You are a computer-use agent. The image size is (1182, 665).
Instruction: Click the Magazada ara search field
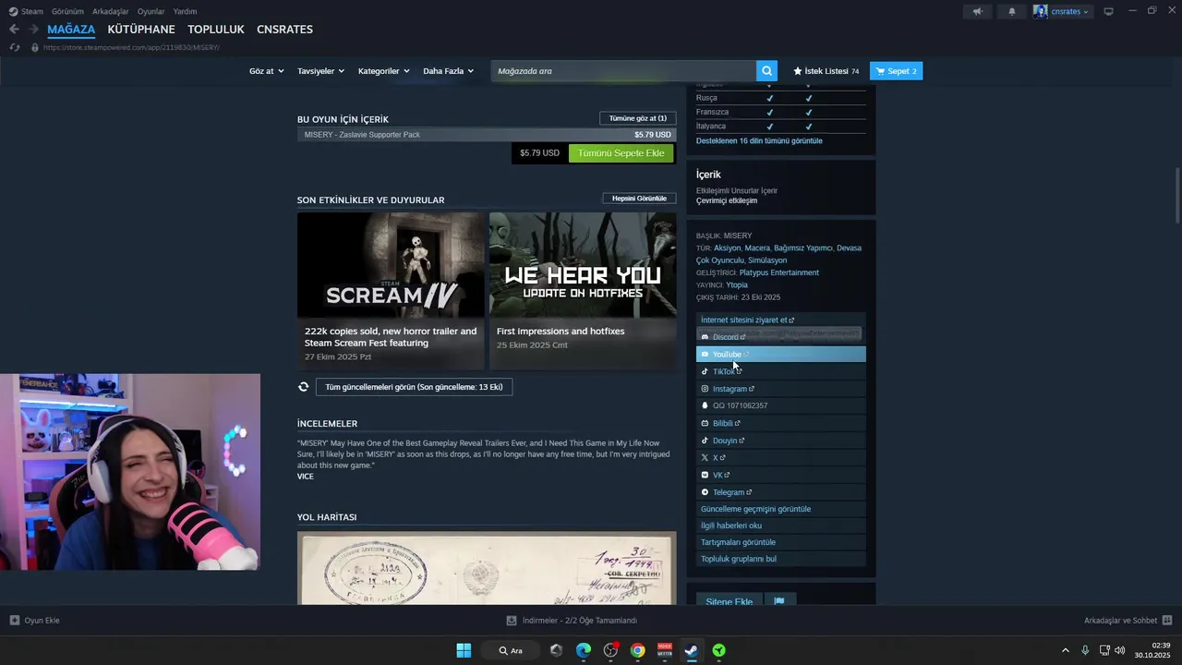(x=623, y=71)
